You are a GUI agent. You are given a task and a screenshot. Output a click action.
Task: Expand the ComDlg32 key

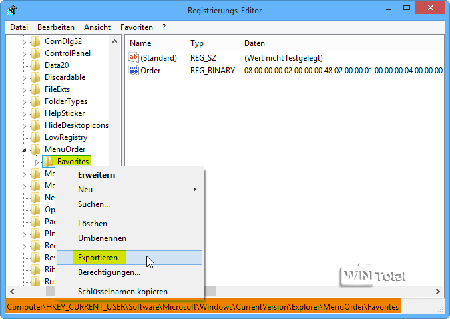pyautogui.click(x=25, y=42)
